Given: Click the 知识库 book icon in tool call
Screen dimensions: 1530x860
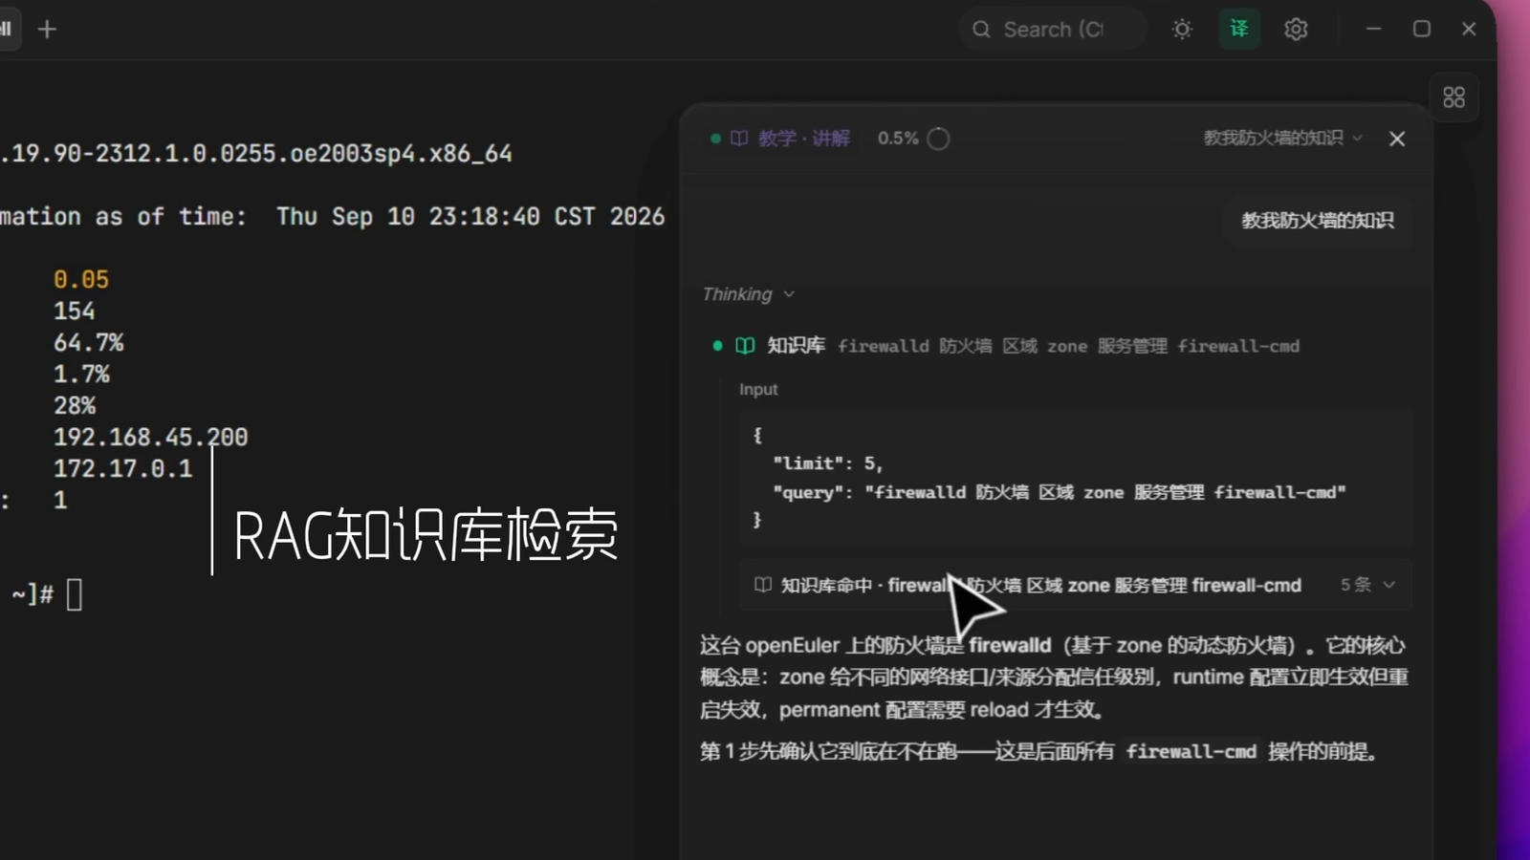Looking at the screenshot, I should tap(745, 346).
